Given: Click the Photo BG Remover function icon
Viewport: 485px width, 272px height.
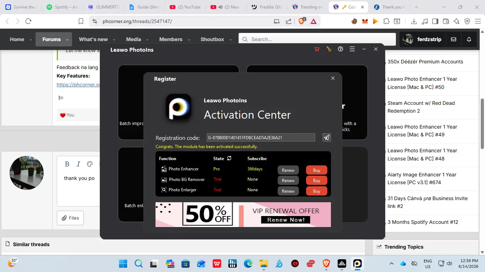Looking at the screenshot, I should pos(164,180).
